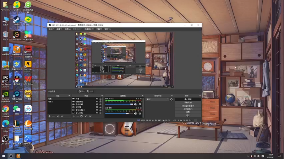Click 滤镜 button above Sources panel
Viewport: 284px width, 159px height.
coord(90,92)
